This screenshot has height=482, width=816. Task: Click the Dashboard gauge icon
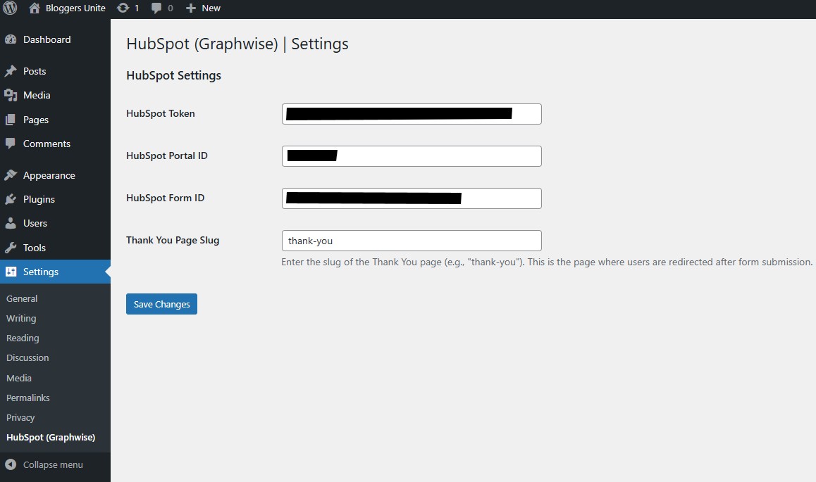pyautogui.click(x=11, y=39)
